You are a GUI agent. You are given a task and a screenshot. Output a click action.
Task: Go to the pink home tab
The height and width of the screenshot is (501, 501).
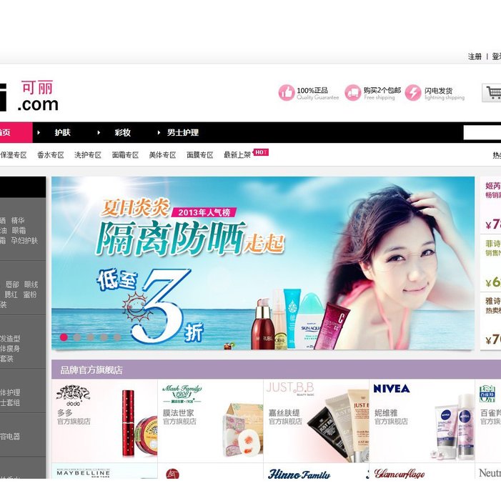pyautogui.click(x=16, y=132)
